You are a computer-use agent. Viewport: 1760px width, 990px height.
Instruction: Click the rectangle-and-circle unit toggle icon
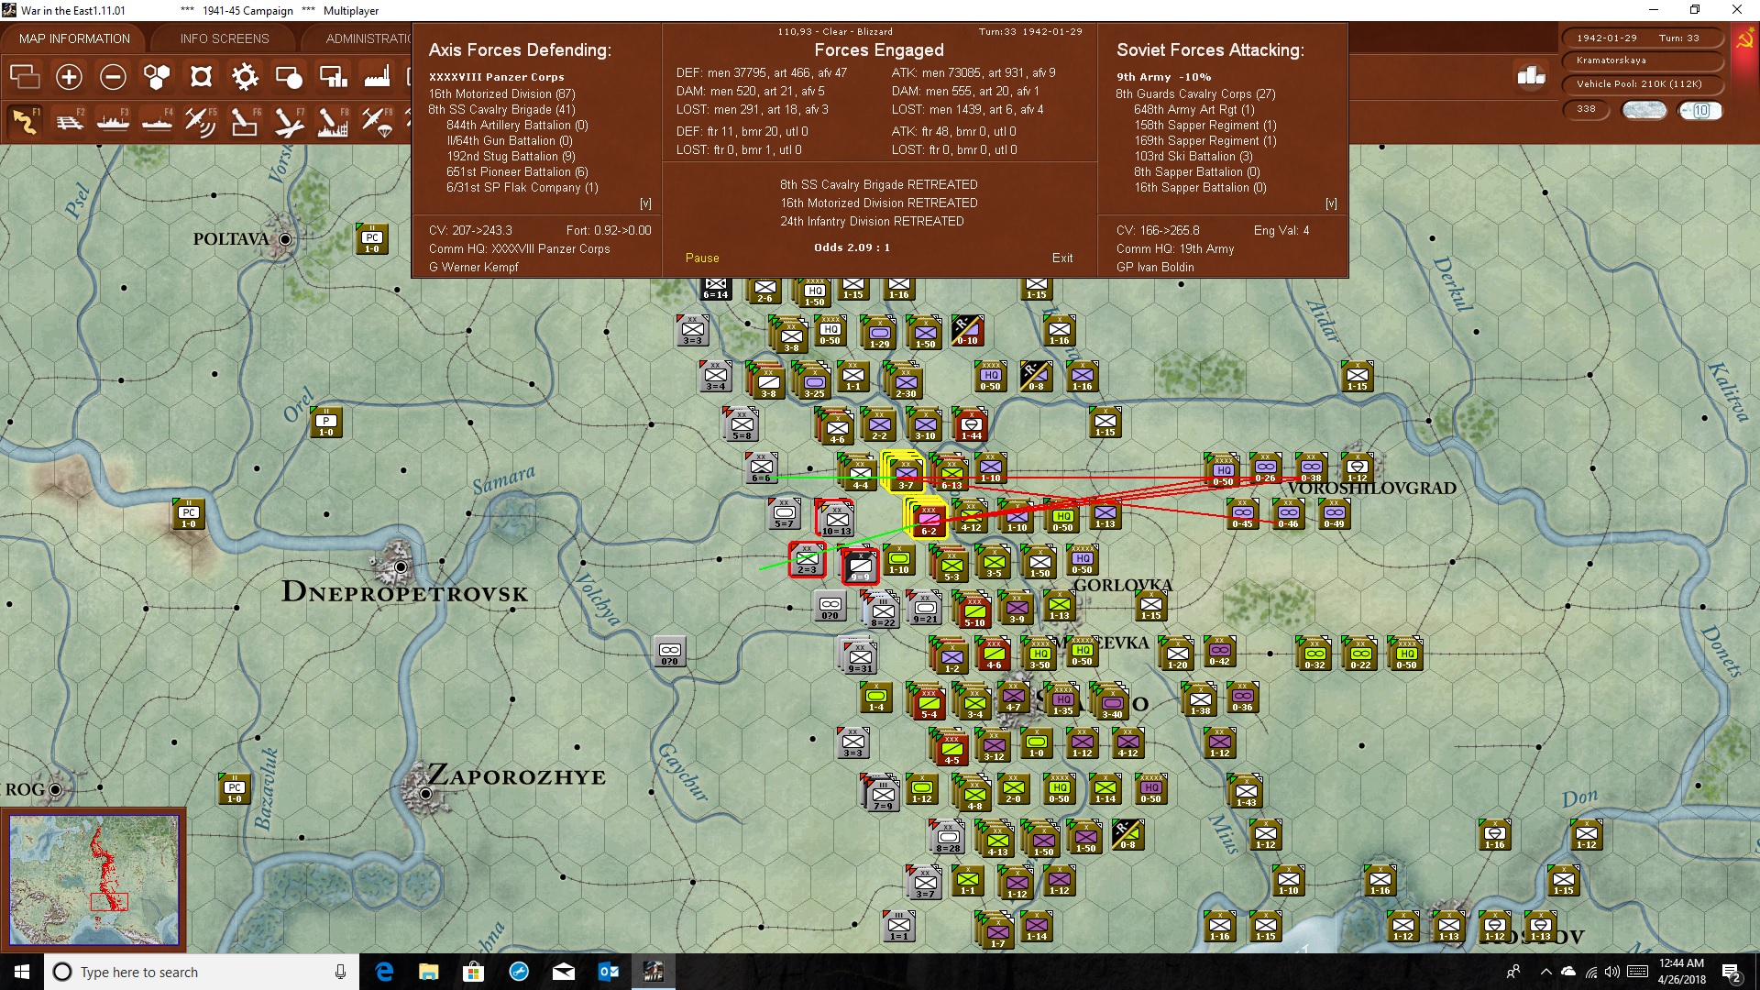(x=289, y=77)
